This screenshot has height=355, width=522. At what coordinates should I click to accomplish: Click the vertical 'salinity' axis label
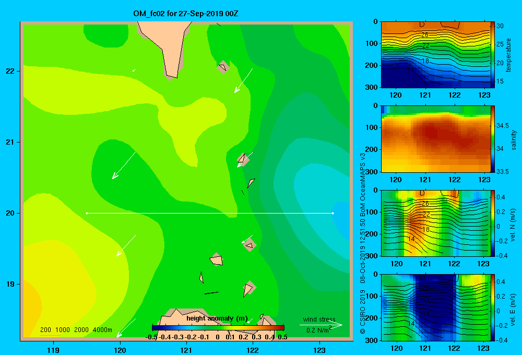pos(514,140)
